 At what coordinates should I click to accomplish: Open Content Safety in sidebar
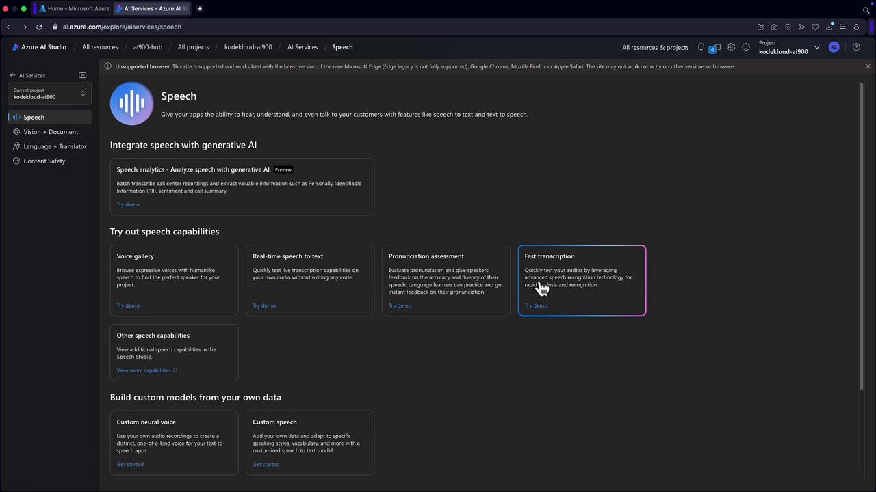(44, 161)
